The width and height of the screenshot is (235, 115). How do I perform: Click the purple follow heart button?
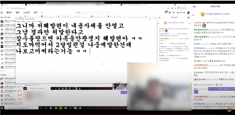point(124,92)
